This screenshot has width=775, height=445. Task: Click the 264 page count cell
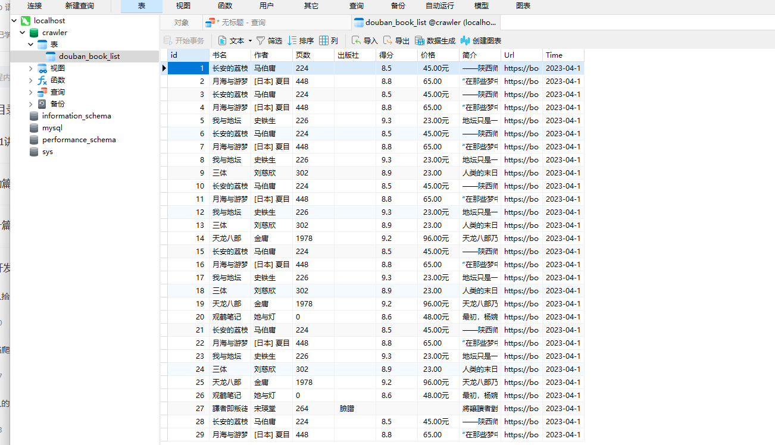pyautogui.click(x=313, y=409)
